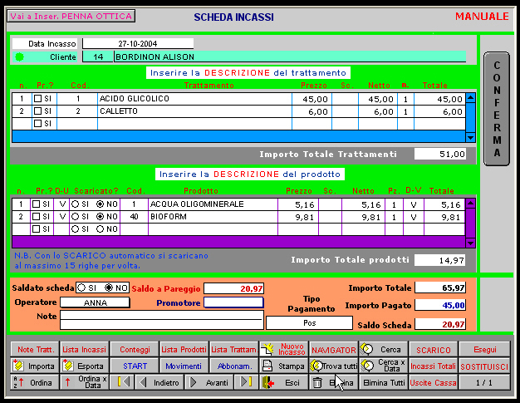This screenshot has height=403, width=520.
Task: Click the SOSTITUISCI button
Action: point(484,366)
